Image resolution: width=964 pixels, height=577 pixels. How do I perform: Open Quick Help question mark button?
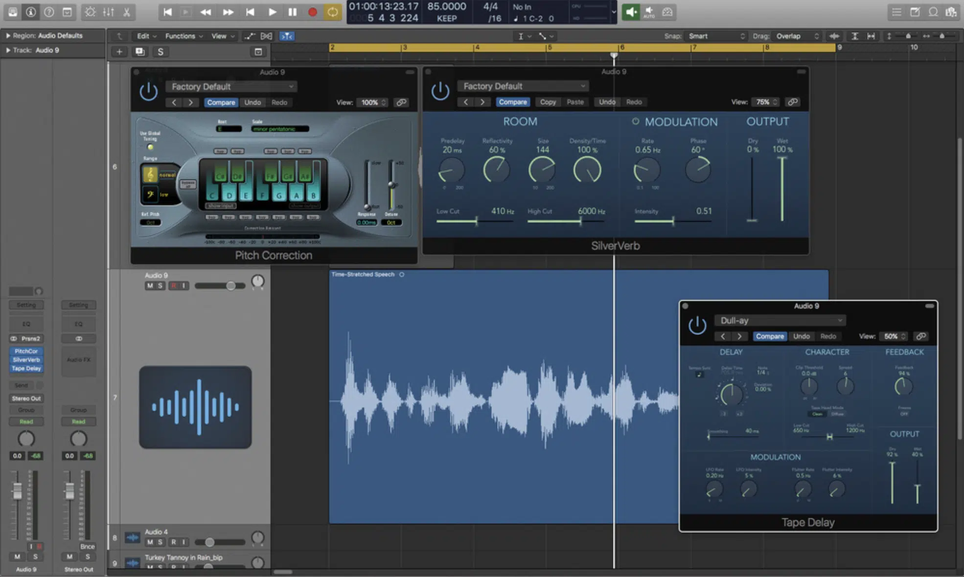click(49, 12)
